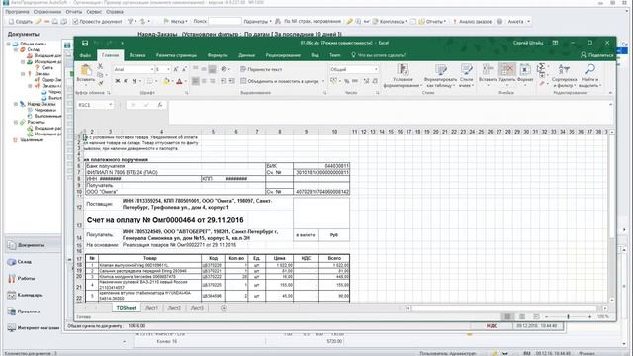Screen dimensions: 633x356
Task: Toggle left text alignment
Action: click(x=196, y=81)
